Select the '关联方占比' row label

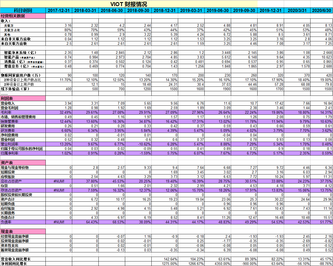point(12,30)
